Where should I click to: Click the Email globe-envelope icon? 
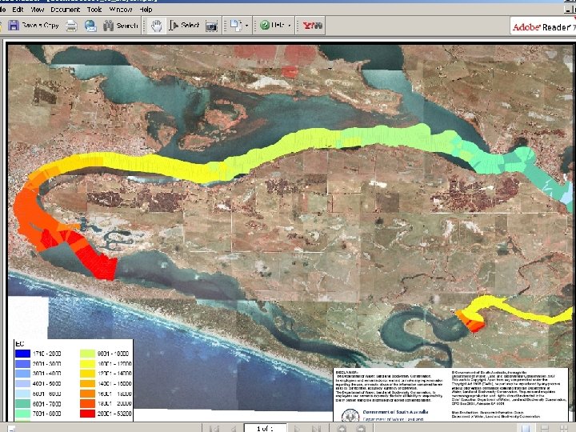(x=90, y=26)
